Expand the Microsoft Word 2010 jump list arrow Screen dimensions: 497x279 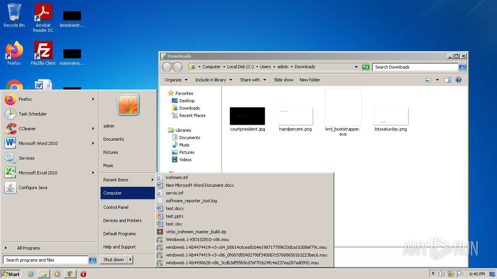pyautogui.click(x=93, y=143)
